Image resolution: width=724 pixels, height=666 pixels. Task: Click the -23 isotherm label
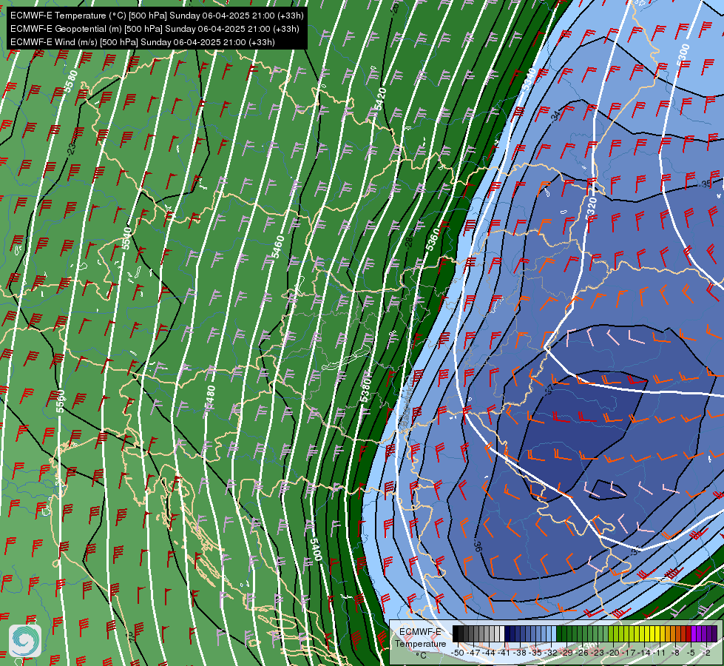click(x=71, y=149)
